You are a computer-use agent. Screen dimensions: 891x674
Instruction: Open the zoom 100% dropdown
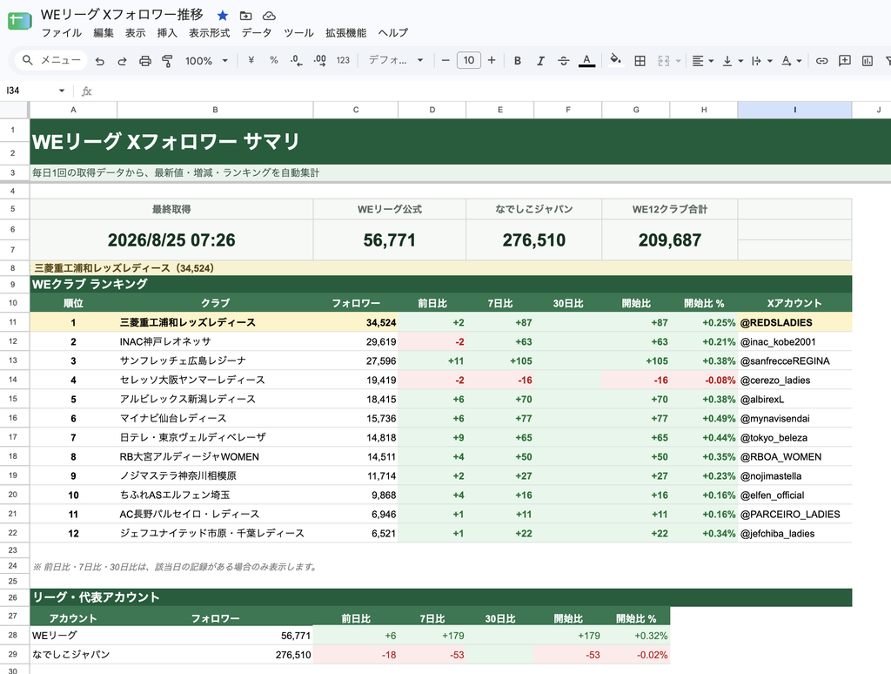206,60
